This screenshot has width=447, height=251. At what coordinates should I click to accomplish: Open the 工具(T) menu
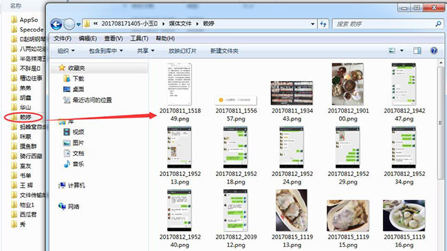coord(139,39)
